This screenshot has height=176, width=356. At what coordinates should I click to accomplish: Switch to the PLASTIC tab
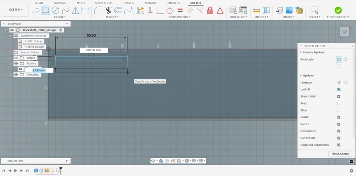129,3
